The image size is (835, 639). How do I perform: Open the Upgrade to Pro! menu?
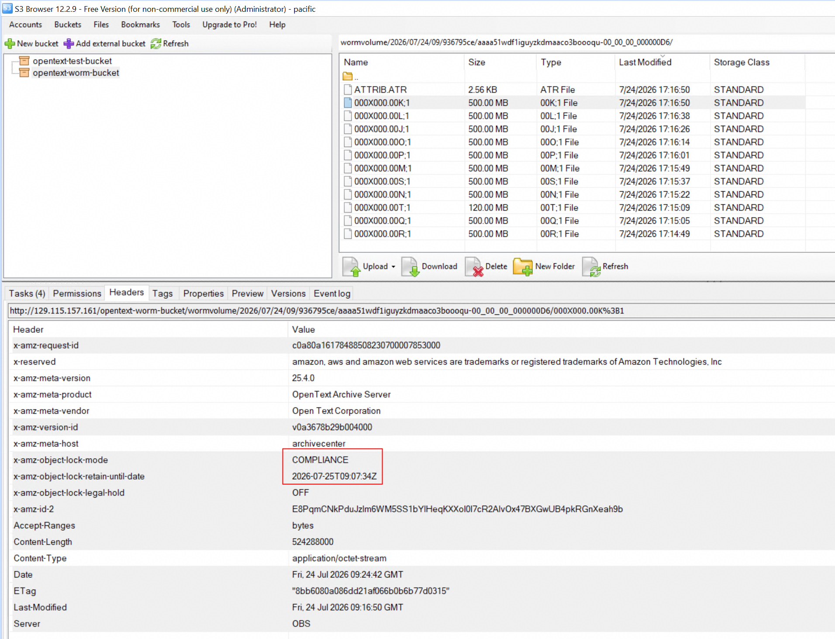coord(229,24)
